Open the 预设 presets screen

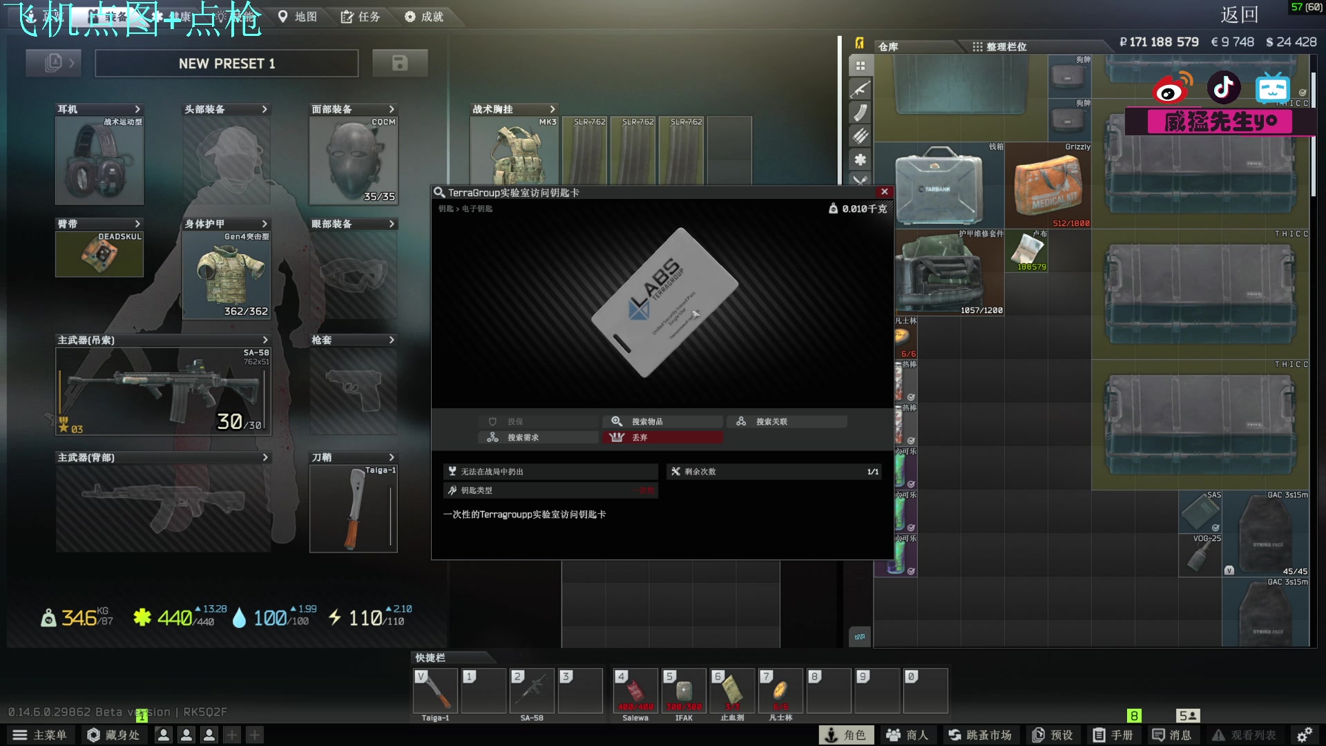tap(1052, 735)
